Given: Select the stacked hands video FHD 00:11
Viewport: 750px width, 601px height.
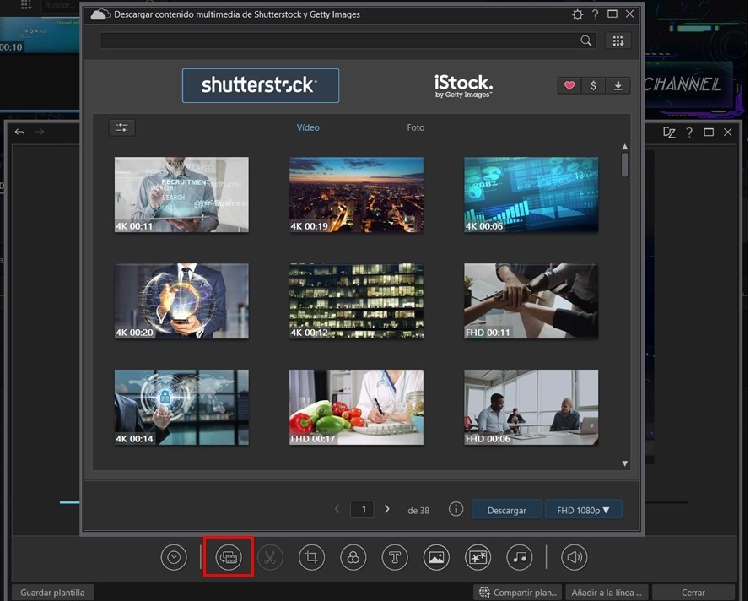Looking at the screenshot, I should (531, 301).
